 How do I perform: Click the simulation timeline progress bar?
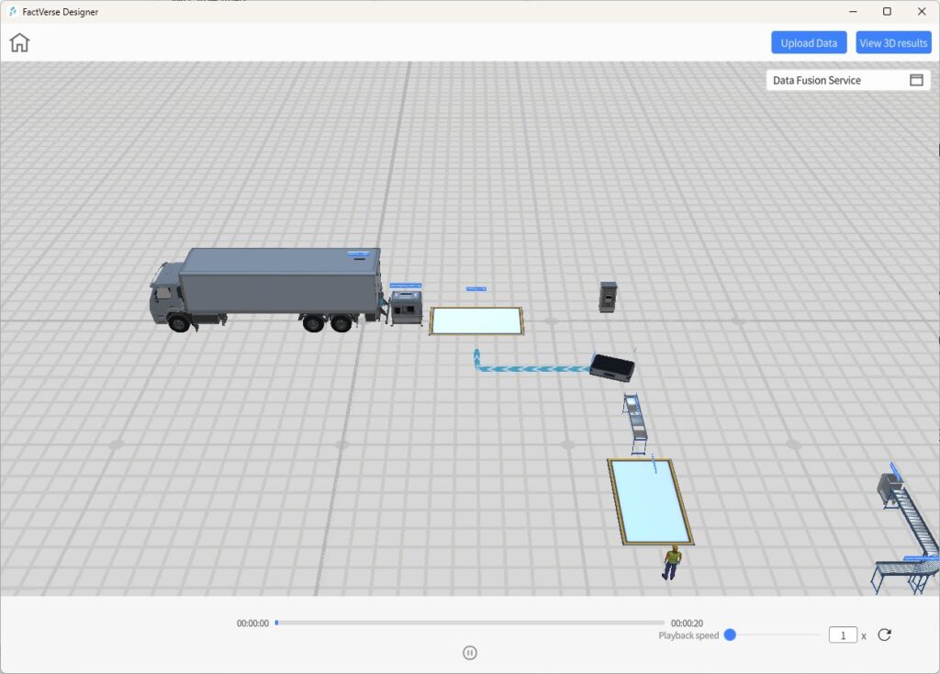pos(468,623)
